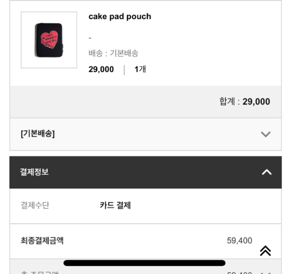Tap the 결제정보 header title
The image size is (293, 274).
[34, 172]
